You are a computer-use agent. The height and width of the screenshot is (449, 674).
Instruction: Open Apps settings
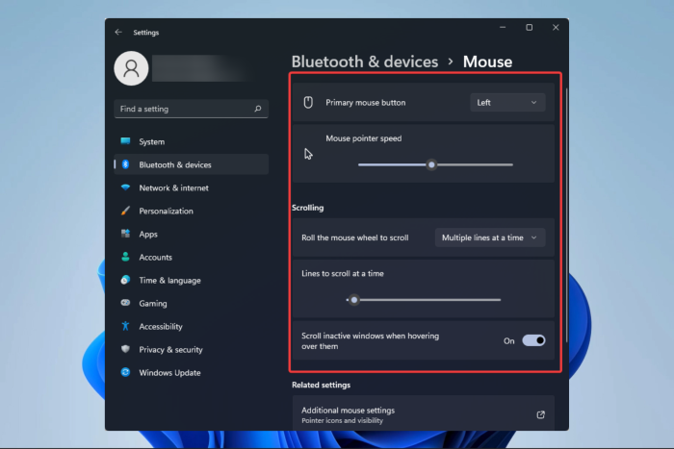click(192, 234)
